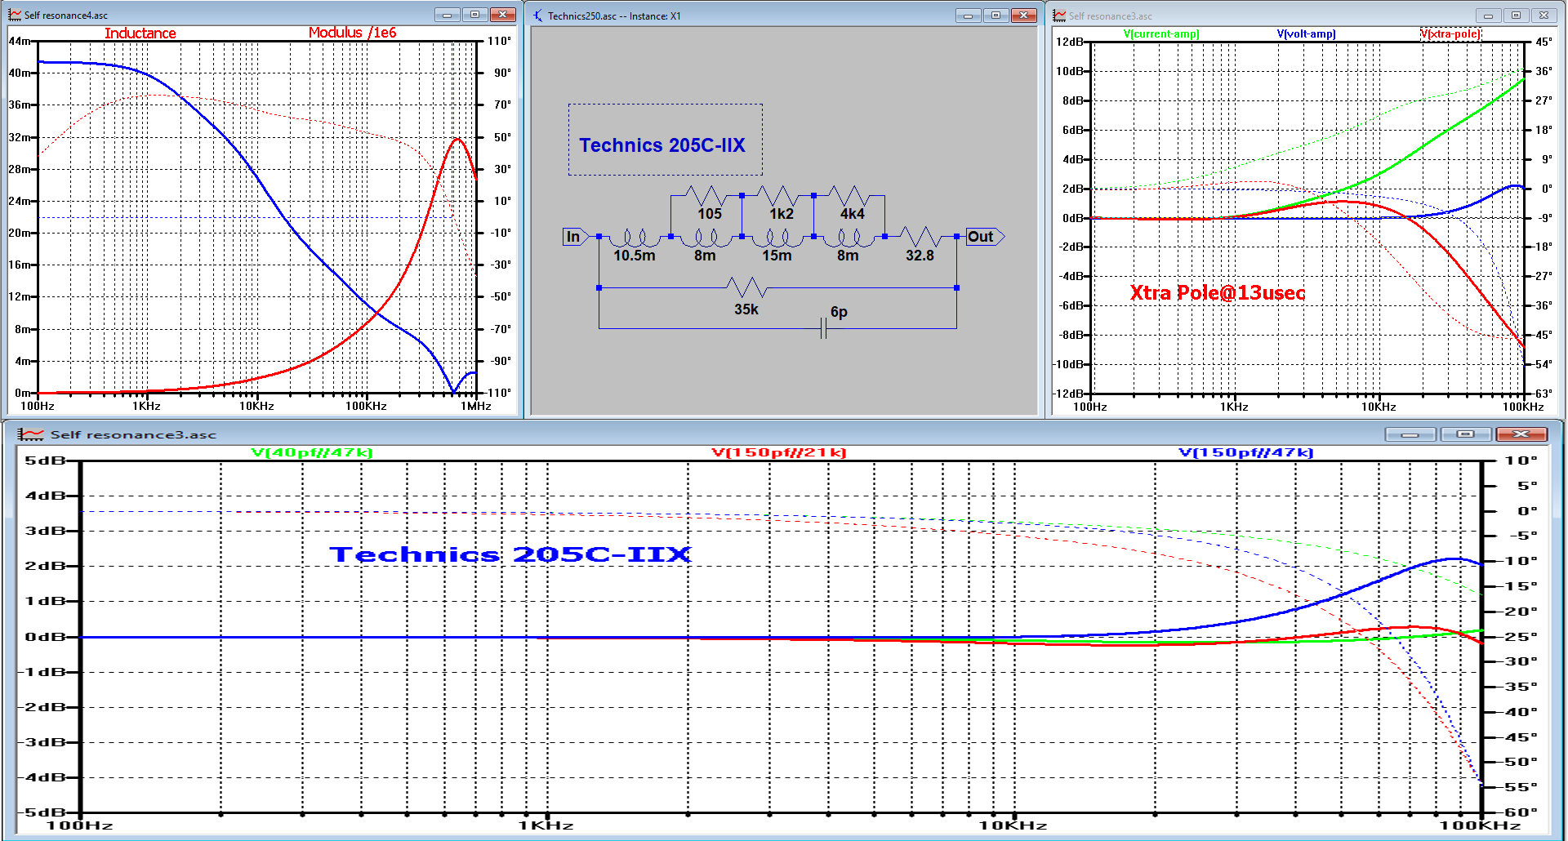The width and height of the screenshot is (1568, 841).
Task: Click the Technics 205C-IIX schematic title text
Action: pyautogui.click(x=662, y=145)
